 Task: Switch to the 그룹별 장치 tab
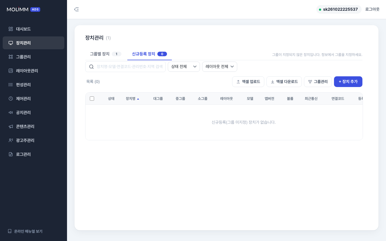(106, 54)
